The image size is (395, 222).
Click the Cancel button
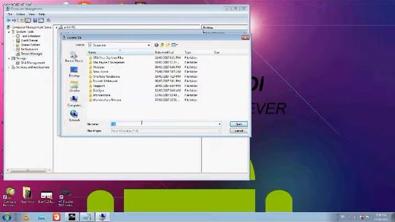(239, 131)
